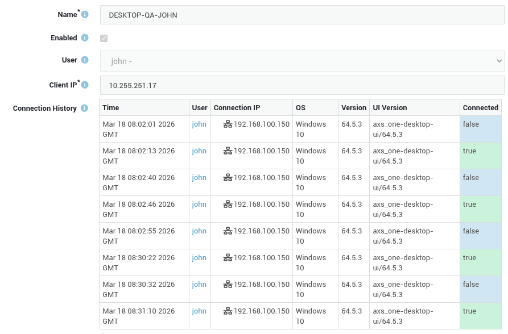Screen dimensions: 508x334
Task: Click Windows 10 in the 08:30:32 row
Action: (x=311, y=289)
